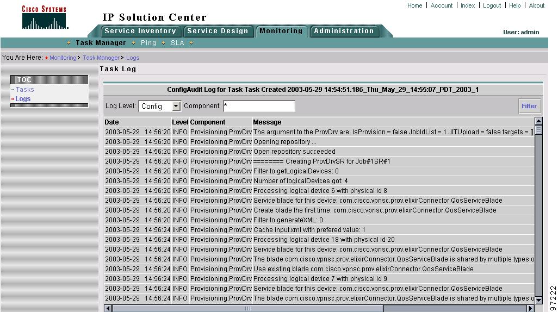
Task: Click the scroll down arrow of the log
Action: [x=538, y=300]
